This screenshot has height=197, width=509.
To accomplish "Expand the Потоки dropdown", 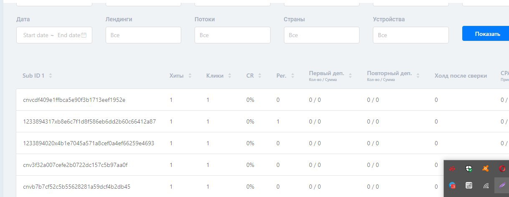I will pyautogui.click(x=232, y=35).
